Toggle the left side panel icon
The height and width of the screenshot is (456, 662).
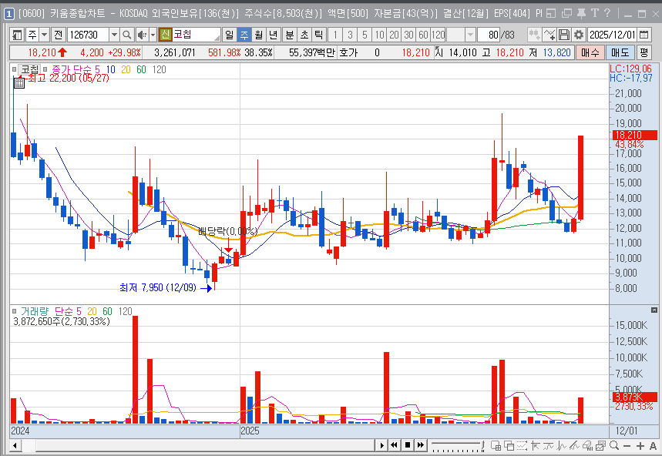coord(17,35)
